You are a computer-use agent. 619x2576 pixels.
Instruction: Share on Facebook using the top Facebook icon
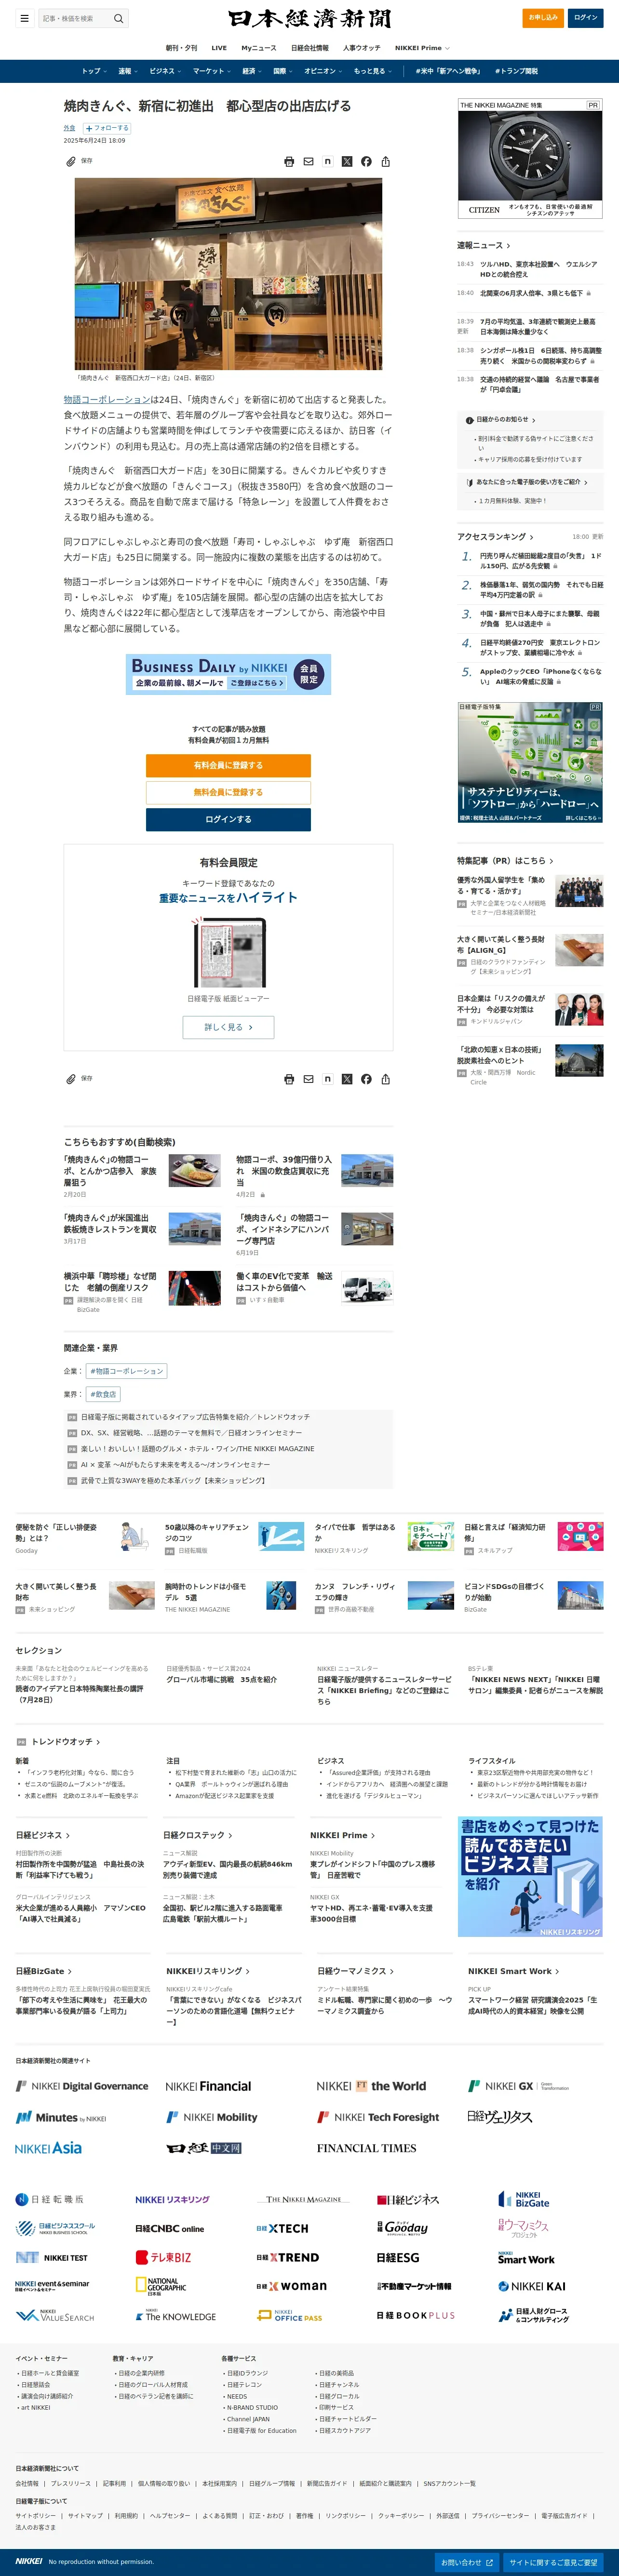coord(366,161)
